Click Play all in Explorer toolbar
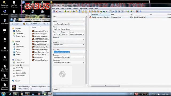Image resolution: width=171 pixels, height=96 pixels. 46,24
